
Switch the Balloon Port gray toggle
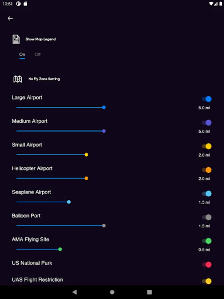[207, 217]
